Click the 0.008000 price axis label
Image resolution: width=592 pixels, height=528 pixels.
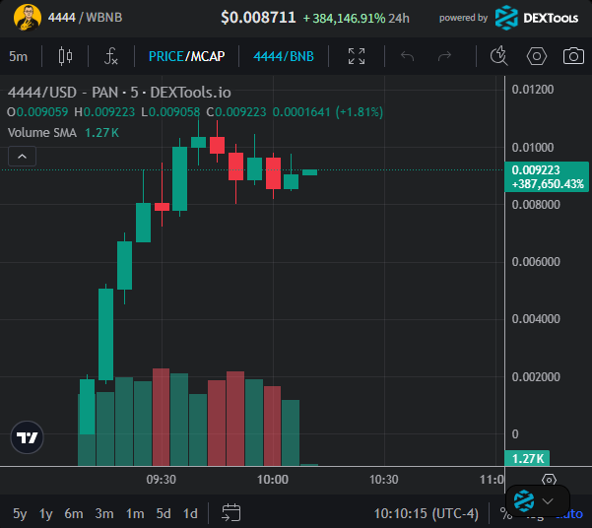coord(536,205)
